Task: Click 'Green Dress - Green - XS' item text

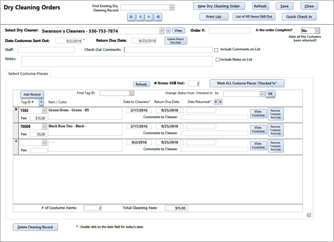Action: [69, 110]
